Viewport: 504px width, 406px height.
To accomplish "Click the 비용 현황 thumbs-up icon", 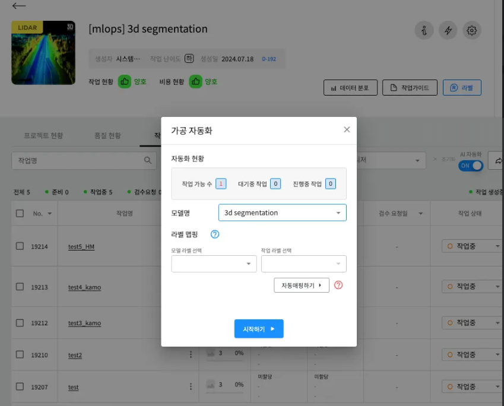I will (195, 82).
